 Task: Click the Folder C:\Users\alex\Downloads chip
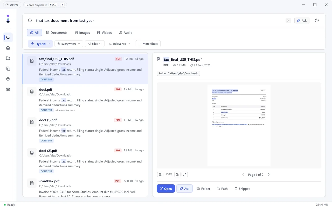pyautogui.click(x=178, y=73)
